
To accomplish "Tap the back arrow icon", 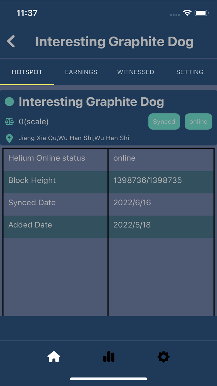I will [11, 42].
